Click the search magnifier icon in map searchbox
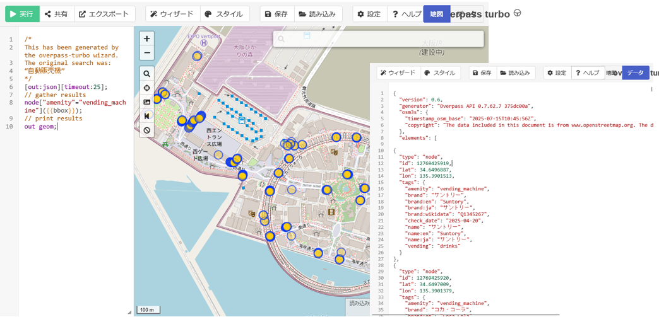 click(281, 38)
